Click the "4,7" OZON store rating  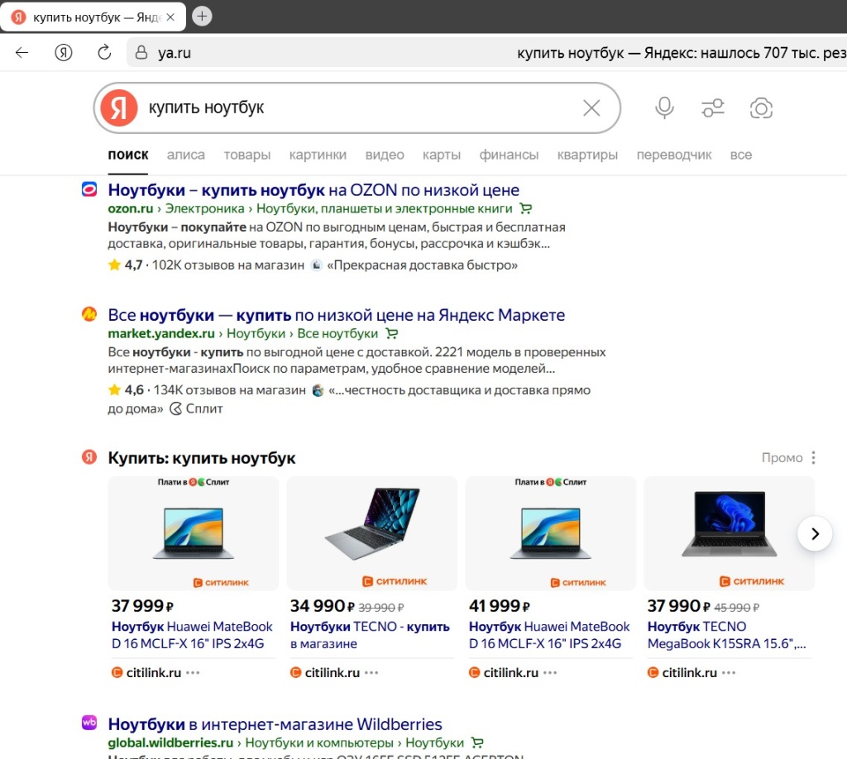(x=133, y=265)
